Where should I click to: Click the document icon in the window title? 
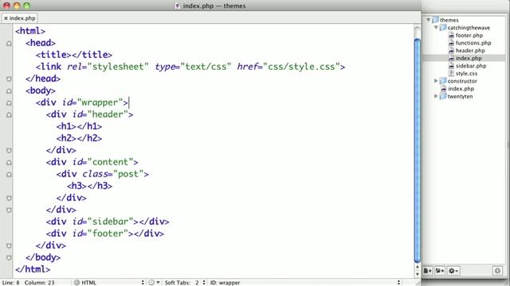click(x=177, y=6)
